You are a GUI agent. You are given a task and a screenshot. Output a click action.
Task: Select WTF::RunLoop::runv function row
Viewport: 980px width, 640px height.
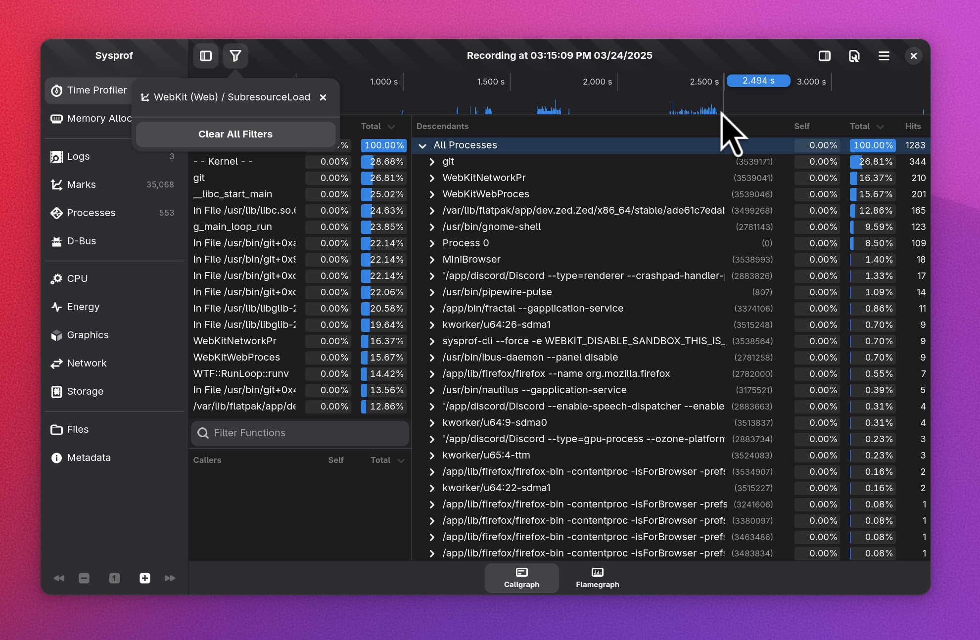click(x=300, y=374)
